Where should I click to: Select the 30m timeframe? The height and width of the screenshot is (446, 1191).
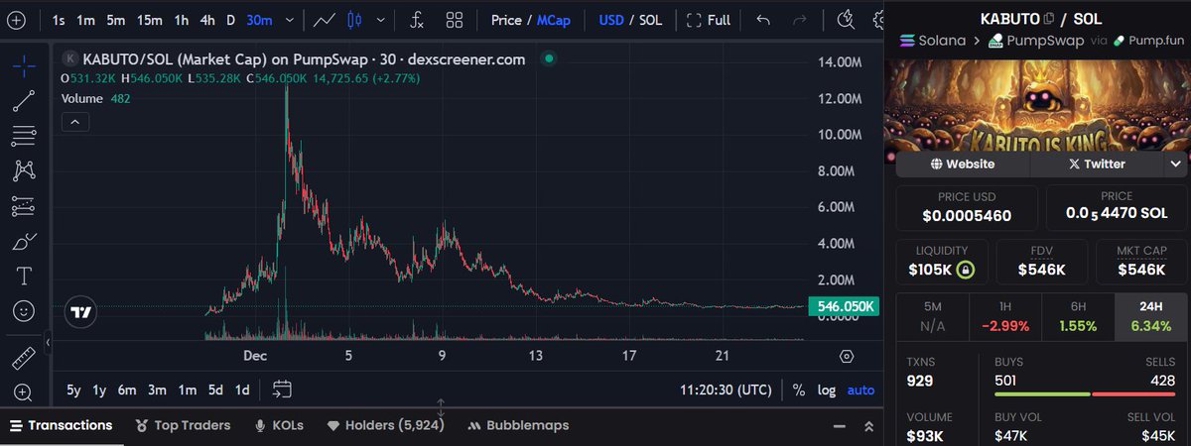pos(258,20)
